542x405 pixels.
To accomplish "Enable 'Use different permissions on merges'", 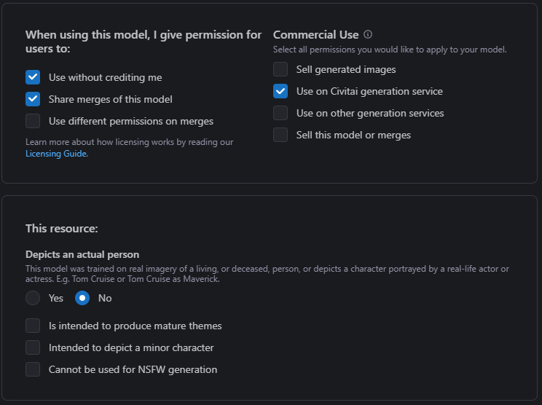I will [x=33, y=121].
